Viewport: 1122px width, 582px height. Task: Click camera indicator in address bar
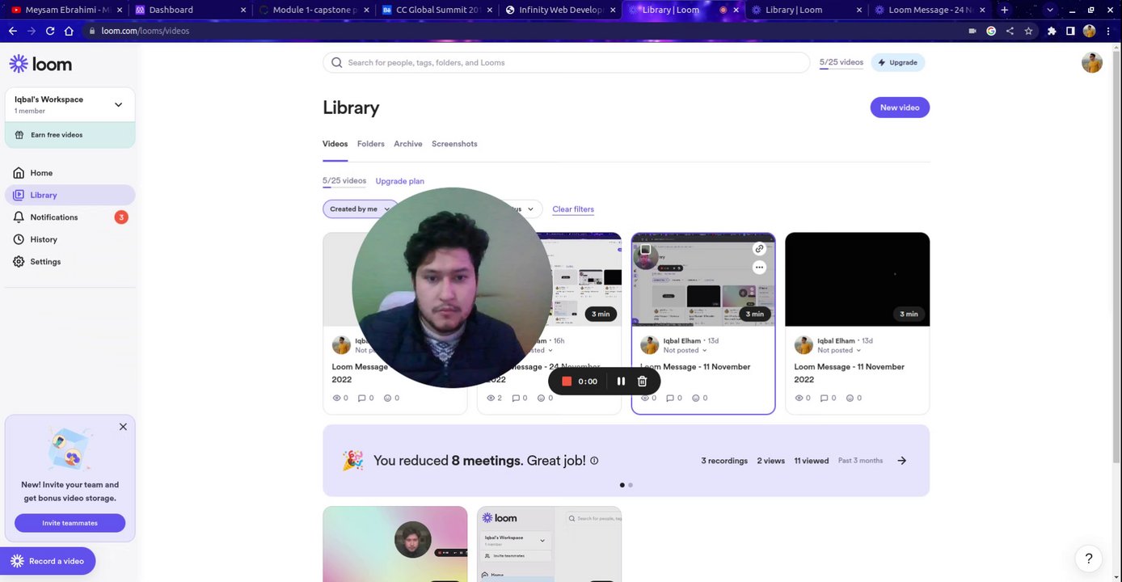click(x=972, y=31)
